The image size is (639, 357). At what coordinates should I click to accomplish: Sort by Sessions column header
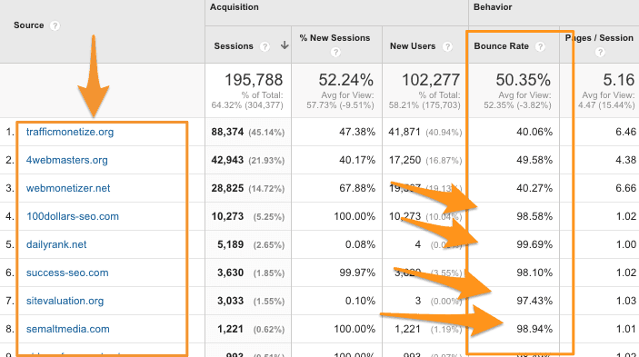tap(234, 46)
